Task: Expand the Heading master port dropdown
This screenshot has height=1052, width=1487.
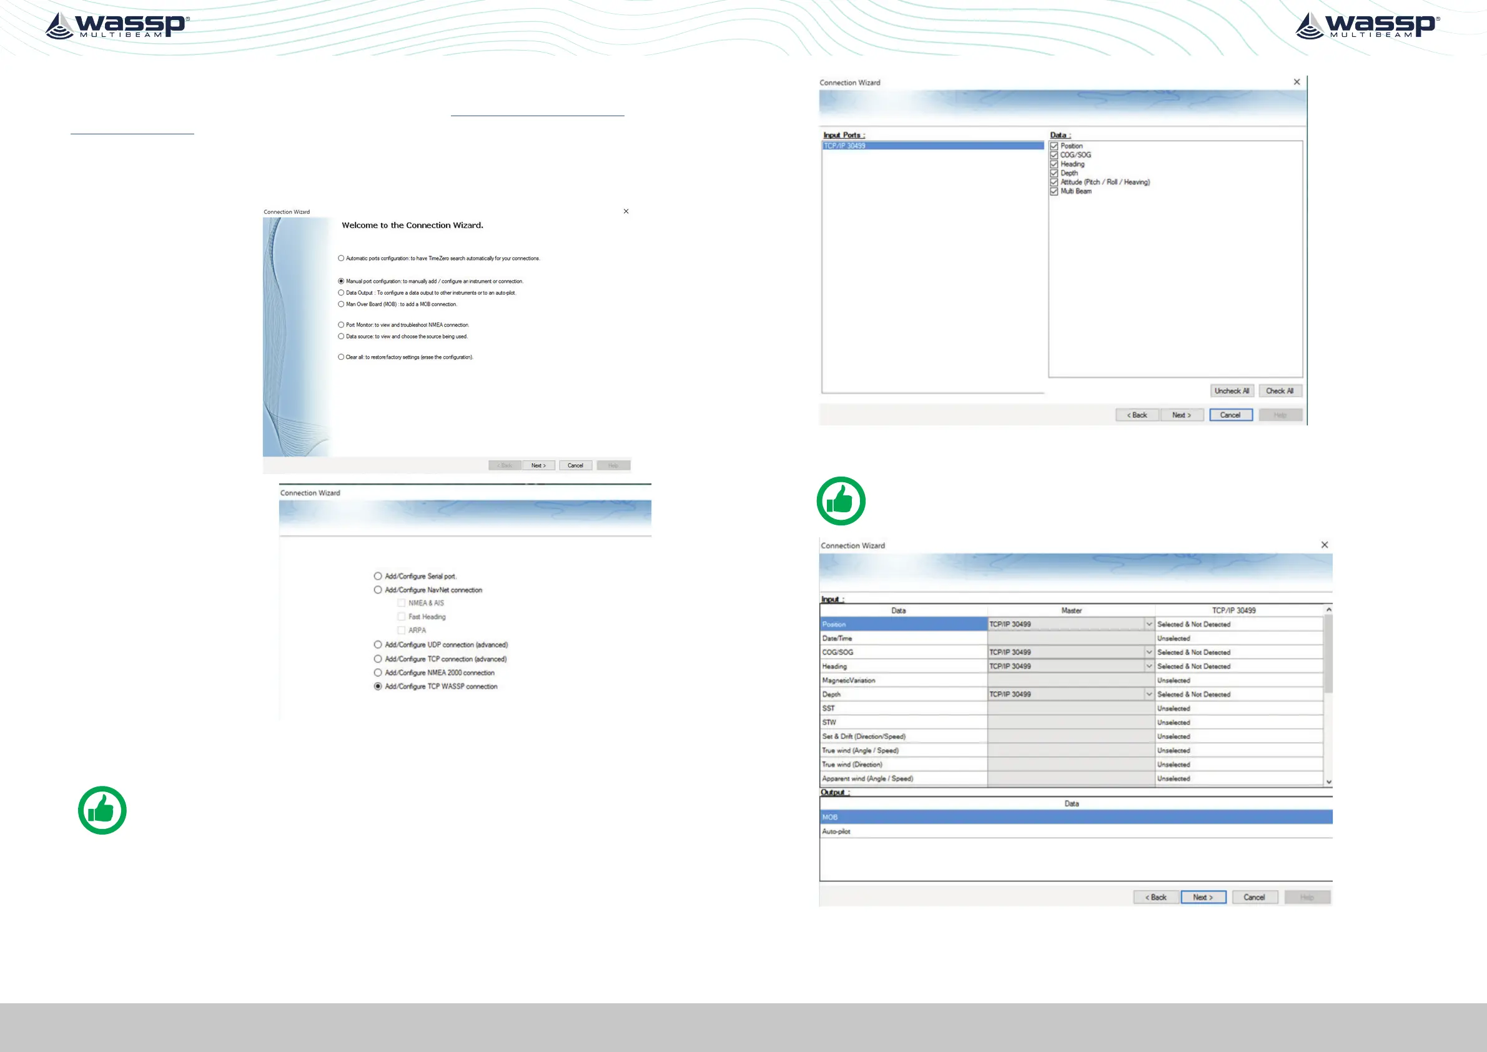Action: coord(1149,666)
